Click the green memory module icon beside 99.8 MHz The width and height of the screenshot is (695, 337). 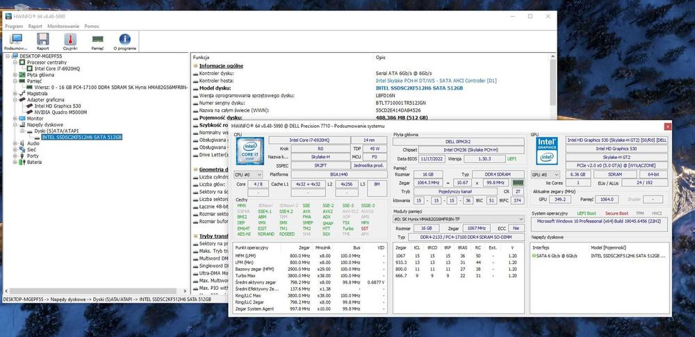[517, 183]
